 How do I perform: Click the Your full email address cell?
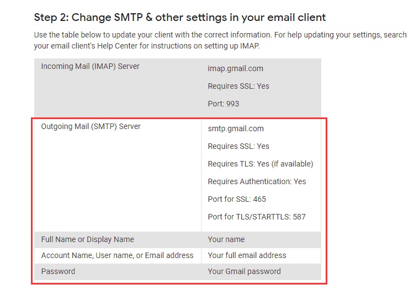(247, 255)
